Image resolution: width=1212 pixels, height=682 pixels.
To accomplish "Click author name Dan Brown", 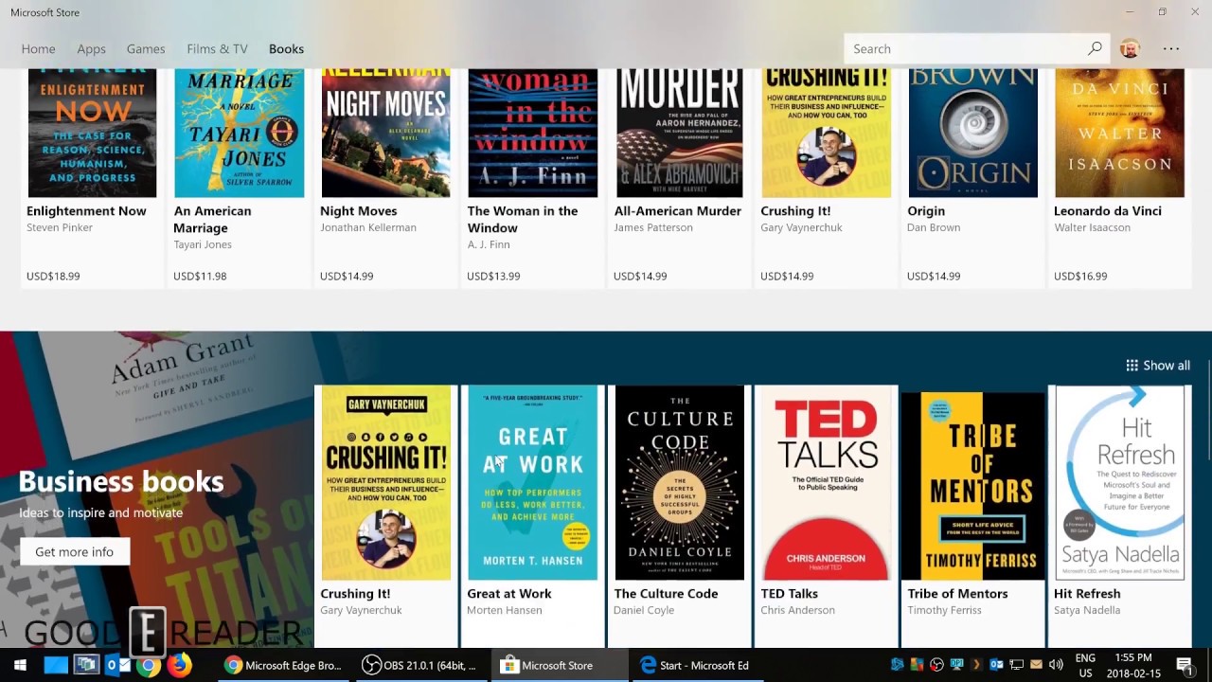I will pos(934,227).
